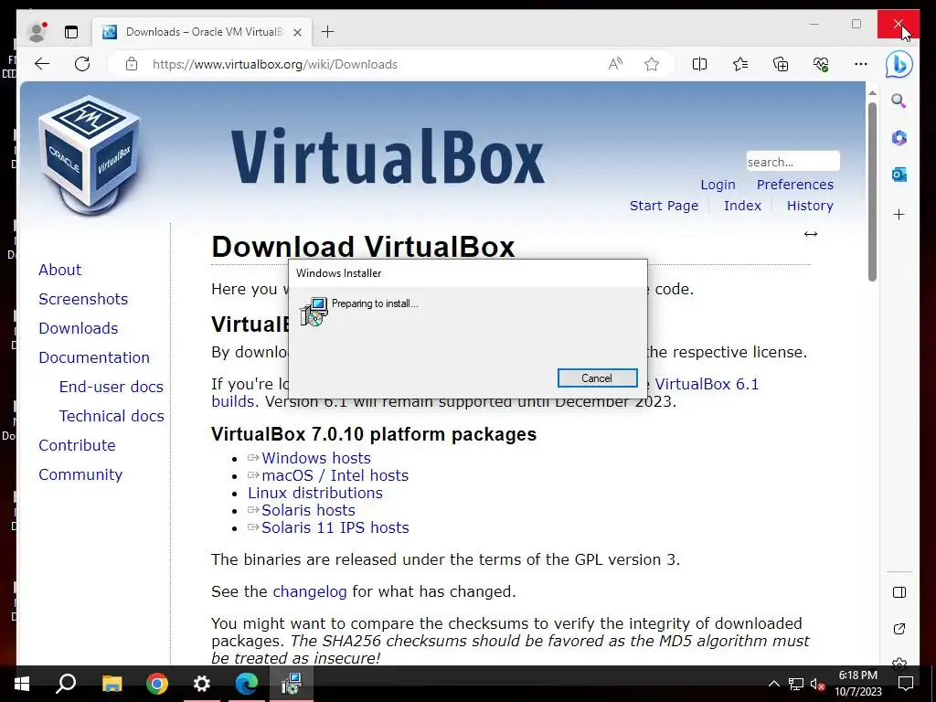Open Settings gear on the taskbar
Screen dimensions: 936x702
point(202,684)
